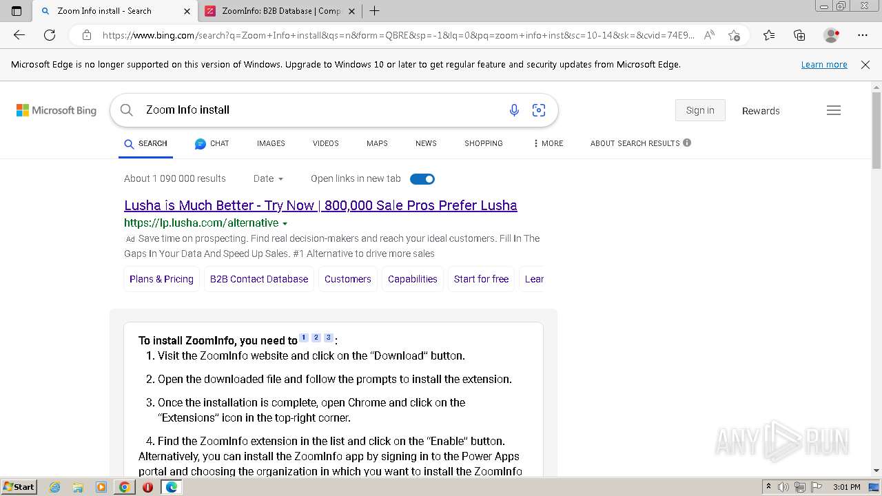The image size is (882, 496).
Task: Show hidden system tray icons
Action: tap(768, 487)
